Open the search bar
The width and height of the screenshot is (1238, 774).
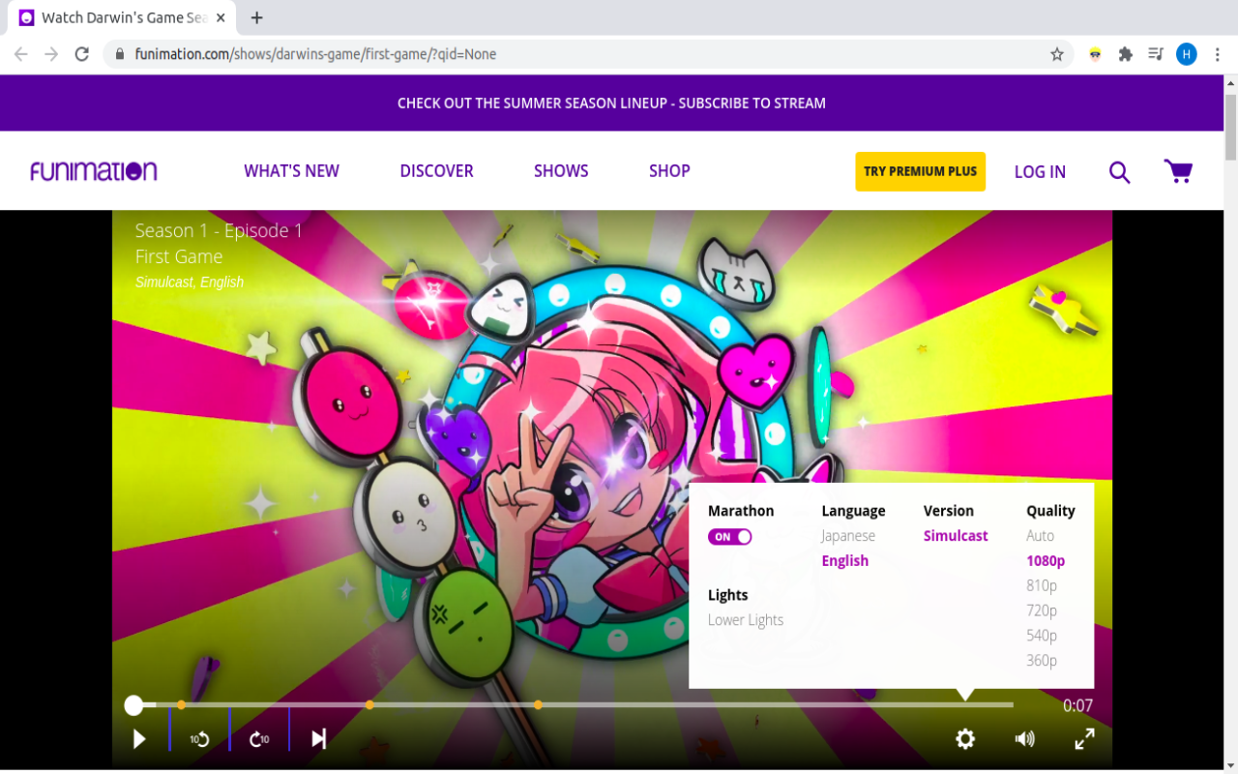[x=1119, y=171]
